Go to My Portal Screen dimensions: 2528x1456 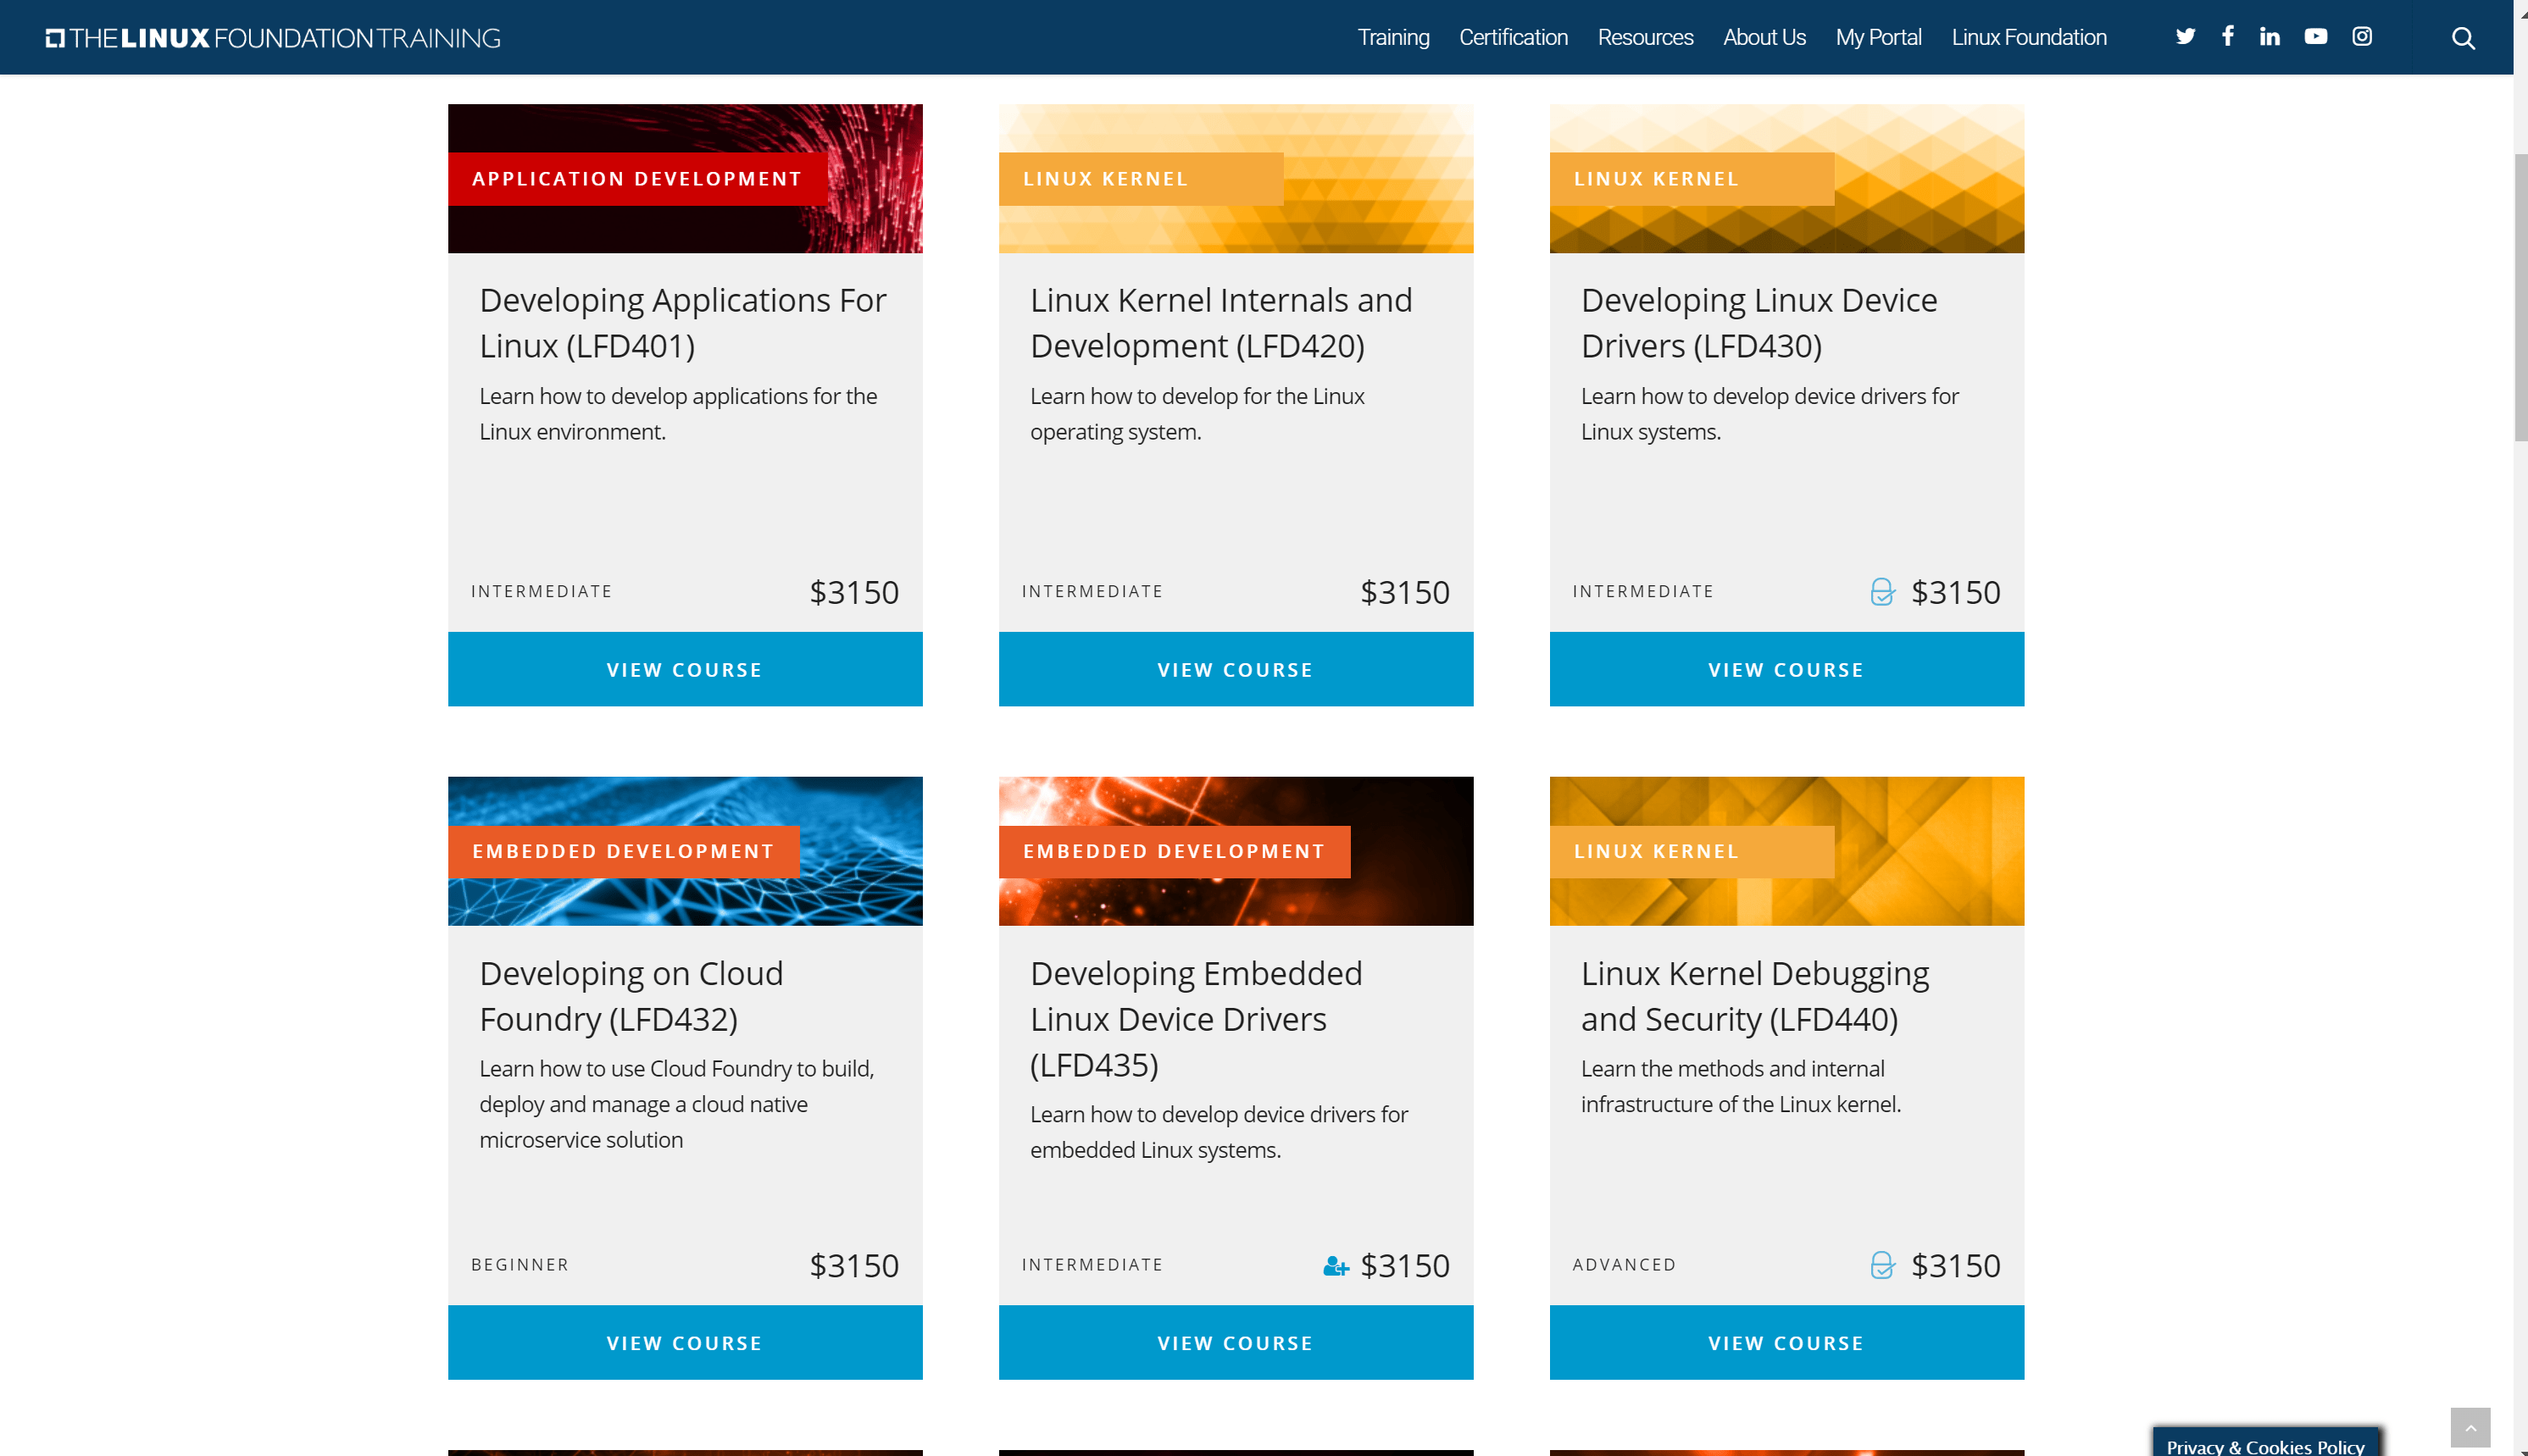[x=1878, y=37]
